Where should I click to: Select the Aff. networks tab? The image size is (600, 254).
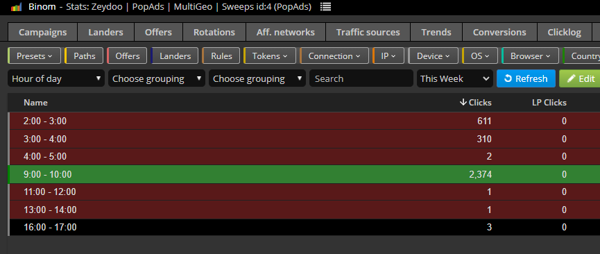(286, 32)
